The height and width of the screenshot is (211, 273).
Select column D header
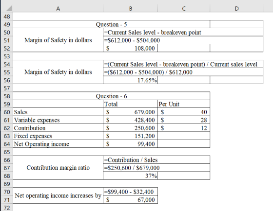pos(236,8)
